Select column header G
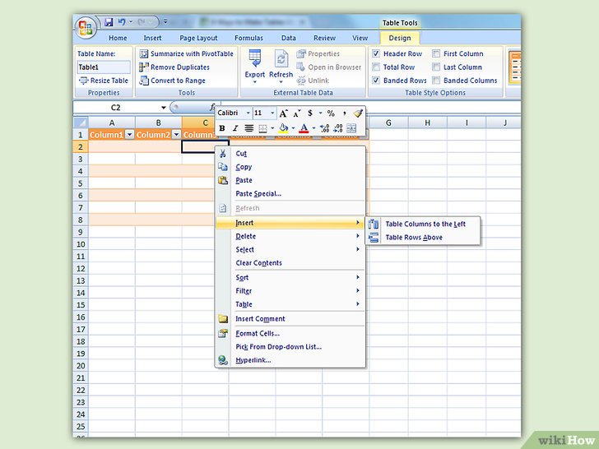 click(388, 123)
